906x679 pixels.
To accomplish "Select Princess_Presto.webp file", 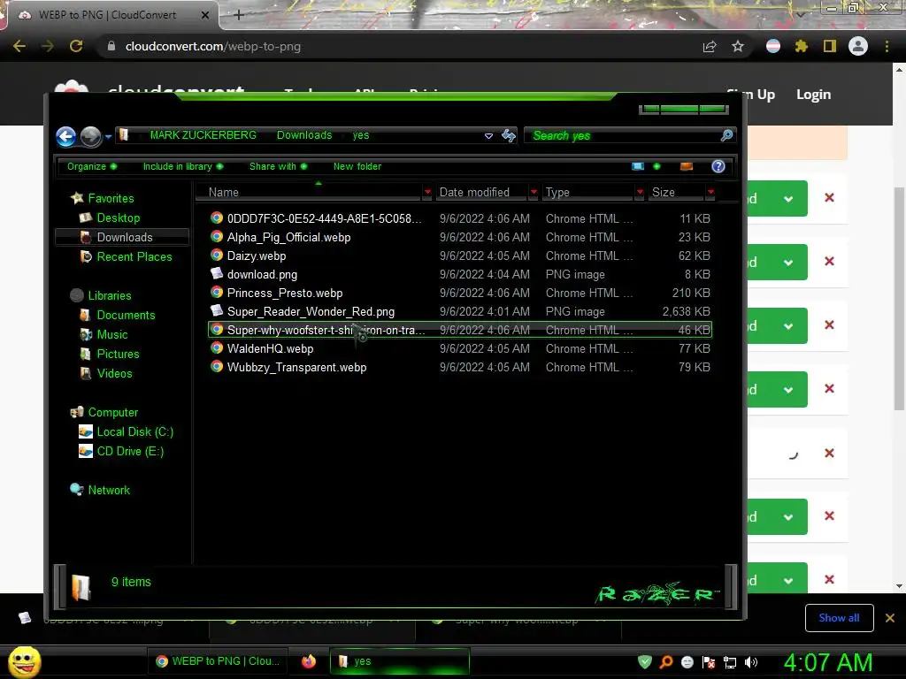I will point(460,293).
